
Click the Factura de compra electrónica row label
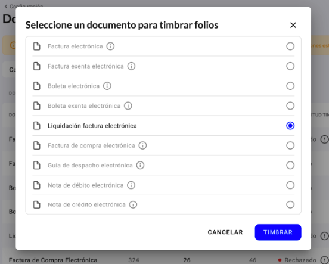91,145
